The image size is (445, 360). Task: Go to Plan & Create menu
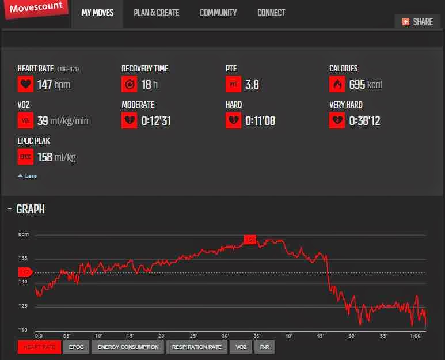[x=157, y=13]
